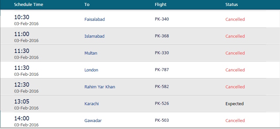Click the Status column header

(231, 4)
